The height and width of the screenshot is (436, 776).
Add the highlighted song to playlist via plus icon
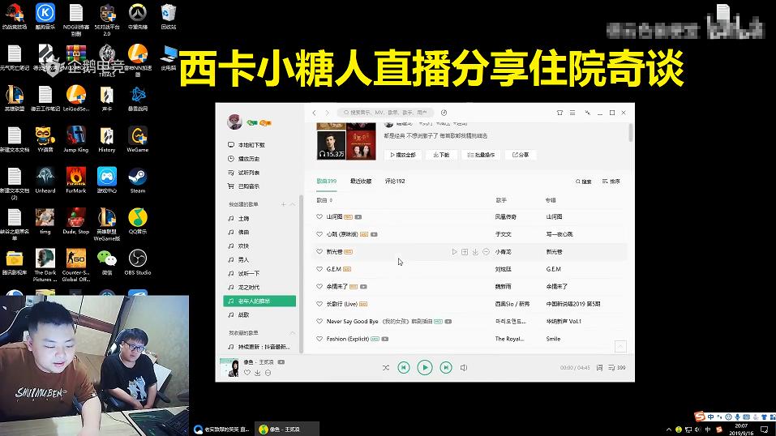[465, 252]
